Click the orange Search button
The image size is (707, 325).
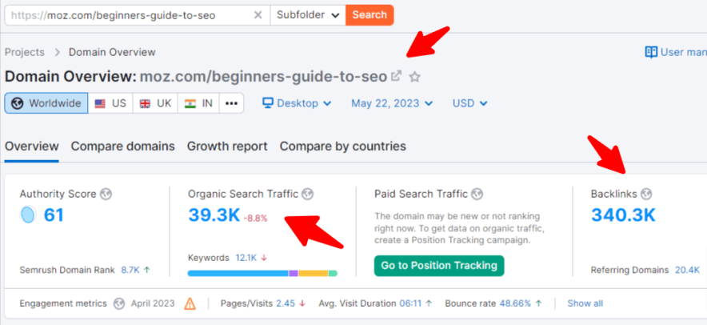tap(369, 15)
